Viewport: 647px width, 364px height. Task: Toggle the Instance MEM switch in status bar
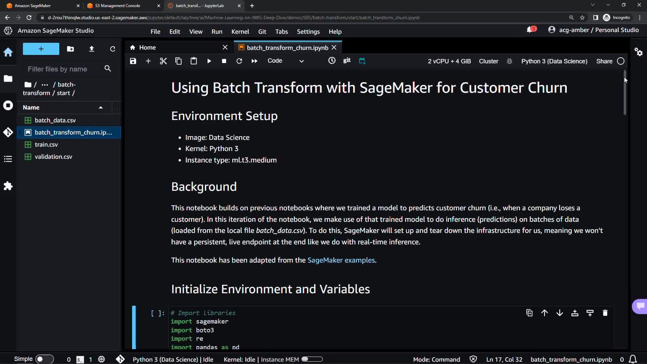coord(312,359)
